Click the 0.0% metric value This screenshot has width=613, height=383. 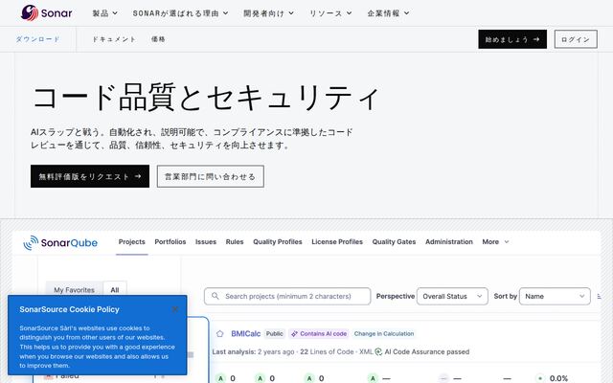point(558,378)
